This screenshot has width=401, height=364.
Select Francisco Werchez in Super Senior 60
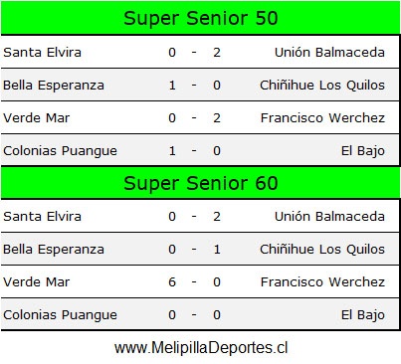click(x=322, y=282)
